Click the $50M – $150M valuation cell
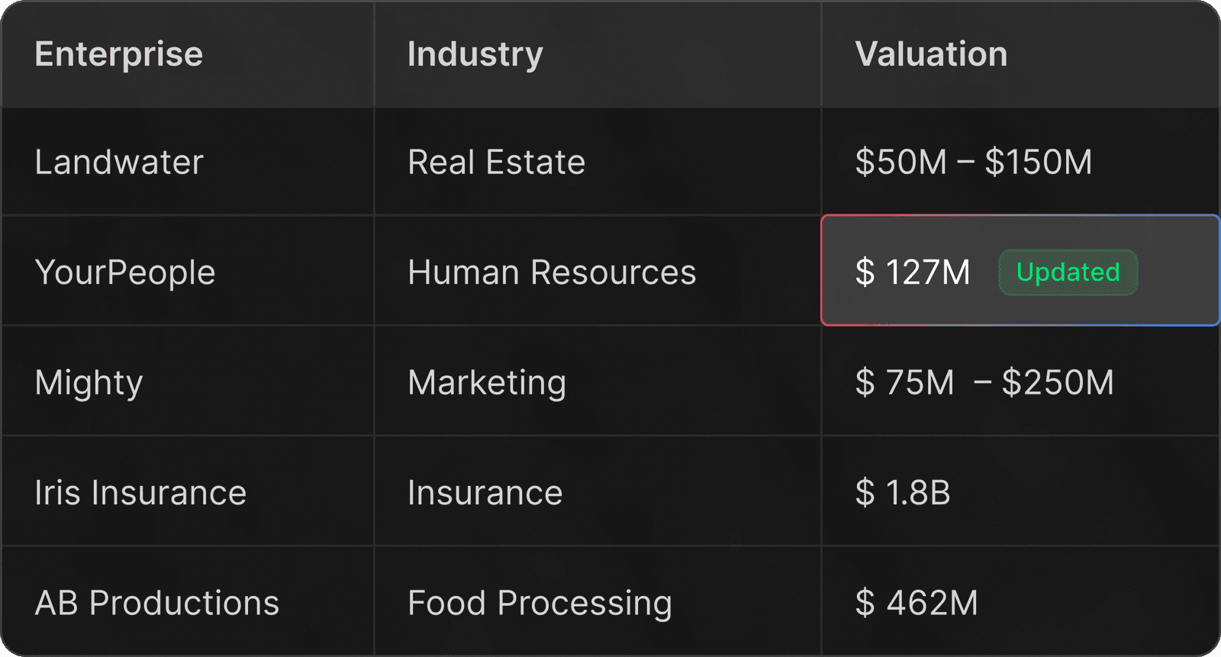The image size is (1221, 657). coord(973,162)
